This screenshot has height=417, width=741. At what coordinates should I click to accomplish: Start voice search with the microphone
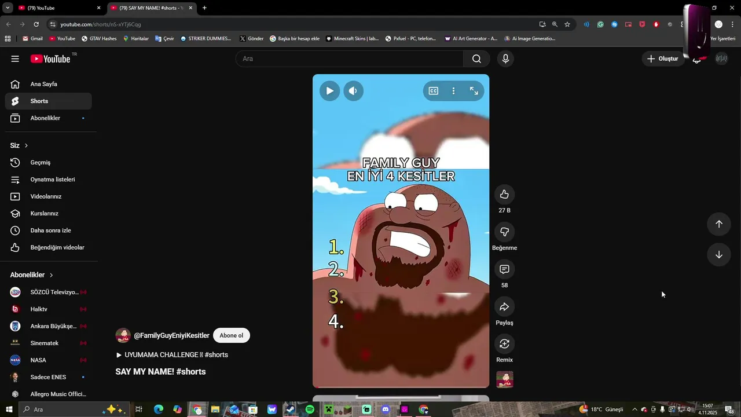click(x=505, y=58)
